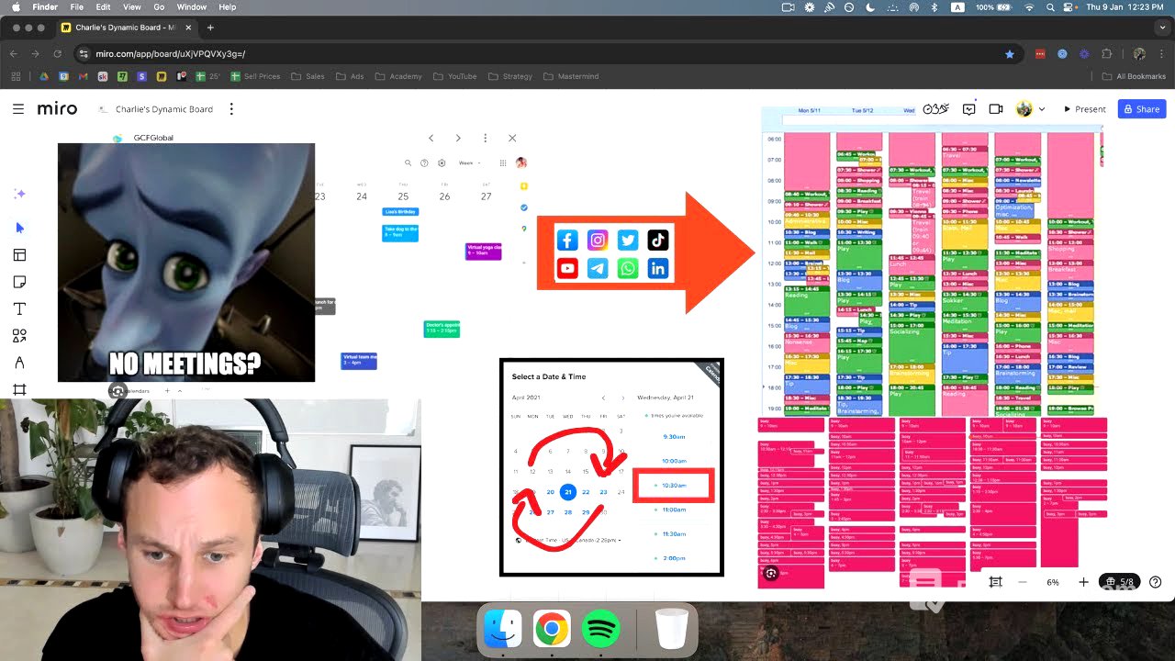Open the Mastermind bookmarks folder
The height and width of the screenshot is (661, 1175).
(x=571, y=76)
